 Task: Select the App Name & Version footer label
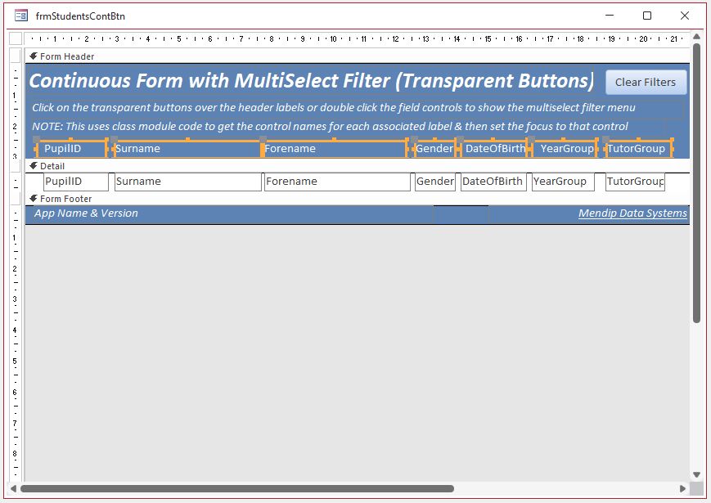point(233,214)
